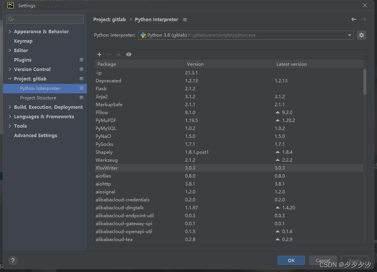The height and width of the screenshot is (272, 377).
Task: Expand the Editor settings section
Action: point(10,50)
